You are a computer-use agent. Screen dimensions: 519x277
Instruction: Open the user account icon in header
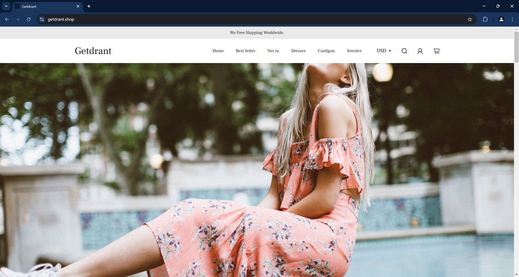point(420,51)
